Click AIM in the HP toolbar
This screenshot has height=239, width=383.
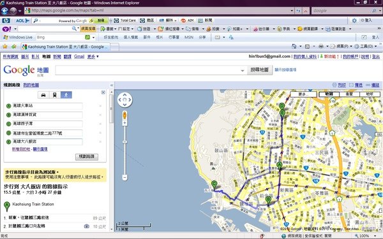point(188,20)
